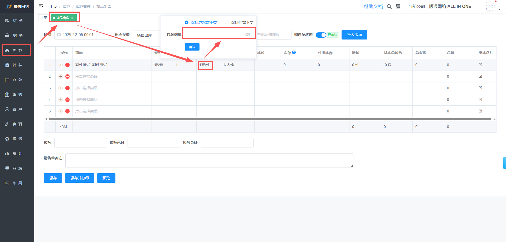Screen dimensions: 506x242
Task: Toggle the 销售单状态 confirmed switch
Action: [321, 35]
